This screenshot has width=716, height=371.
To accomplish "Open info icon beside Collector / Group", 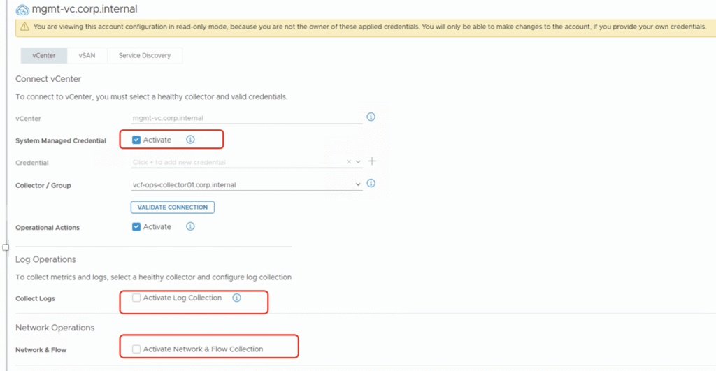I will (x=371, y=184).
